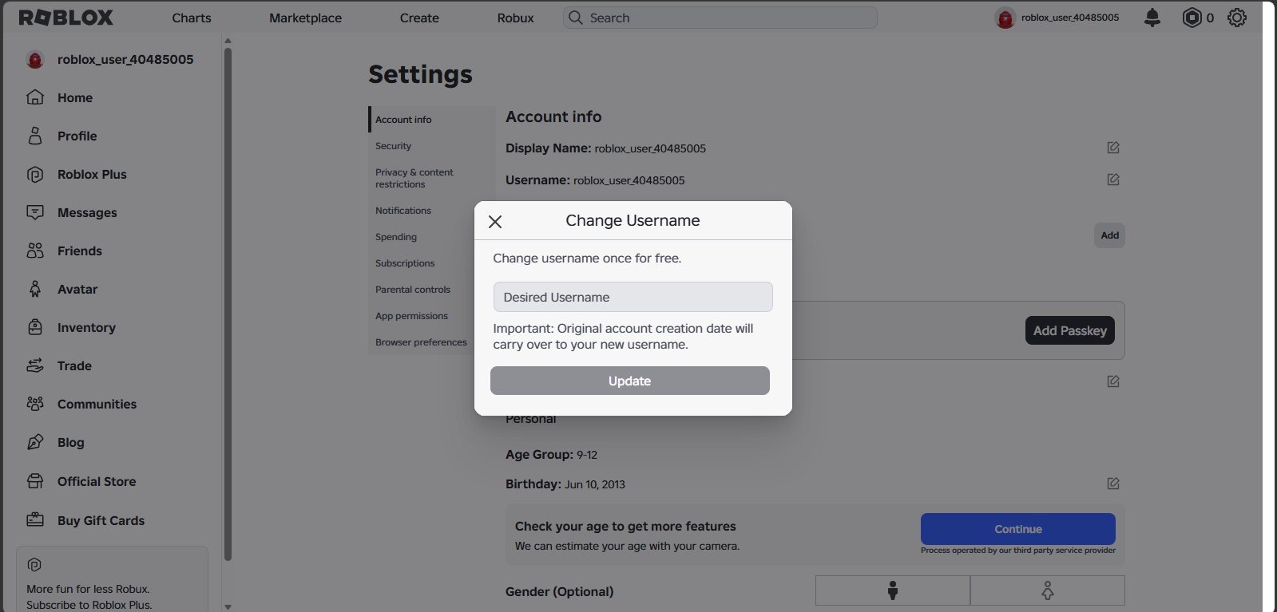Edit Birthday pencil icon

coord(1113,484)
